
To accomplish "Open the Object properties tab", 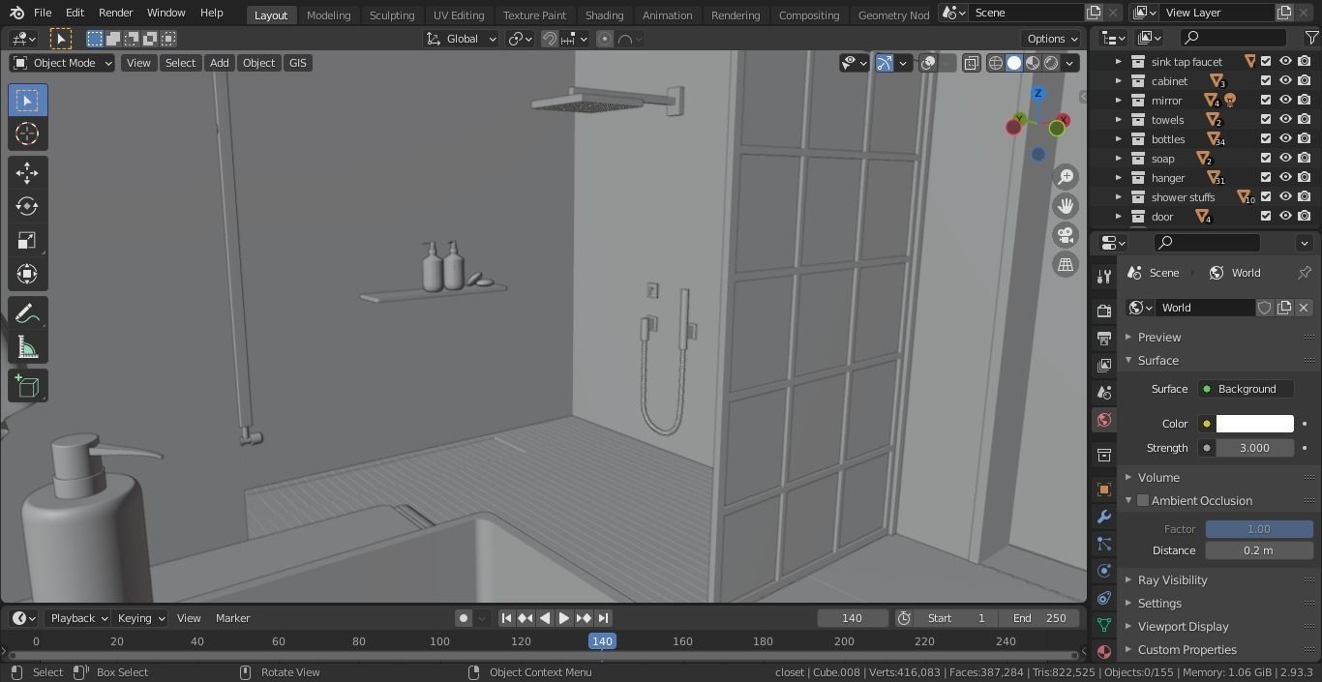I will tap(1103, 489).
